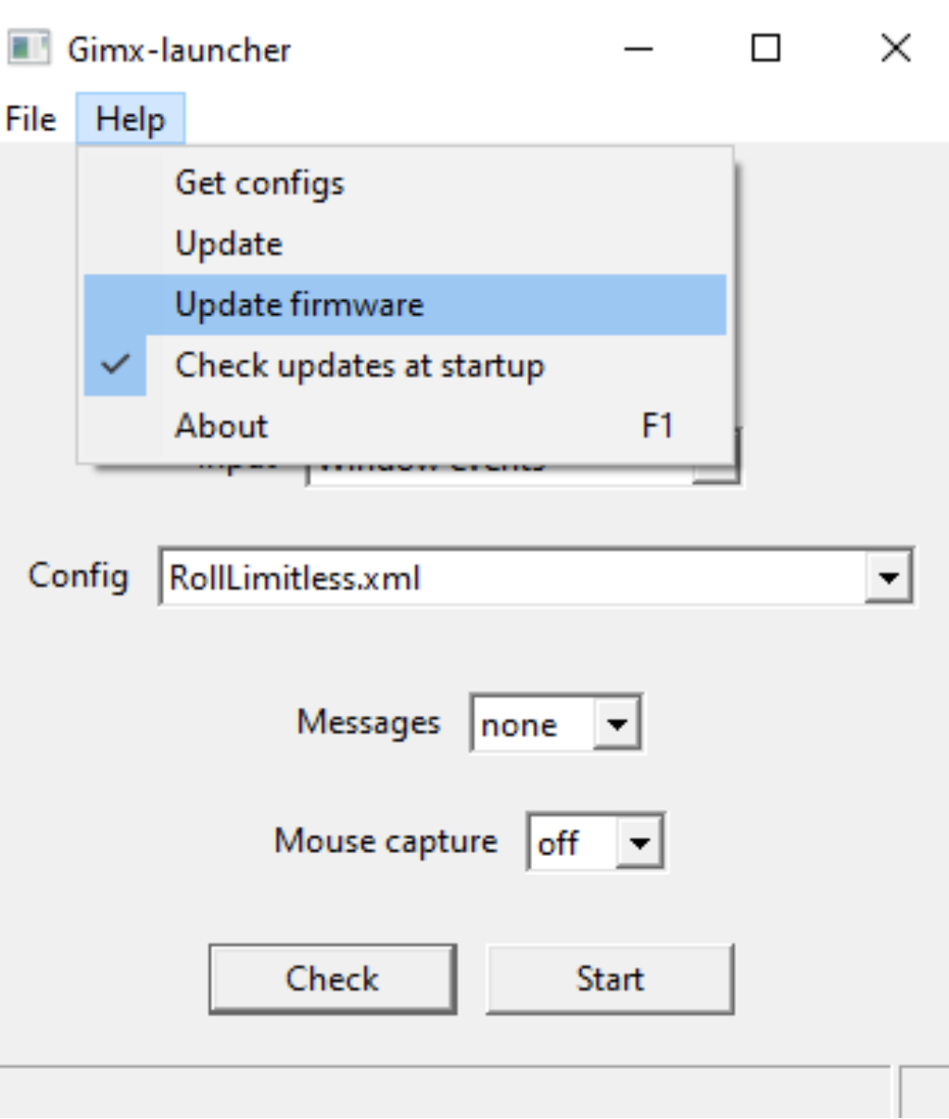
Task: Toggle Check updates at startup option
Action: [x=360, y=366]
